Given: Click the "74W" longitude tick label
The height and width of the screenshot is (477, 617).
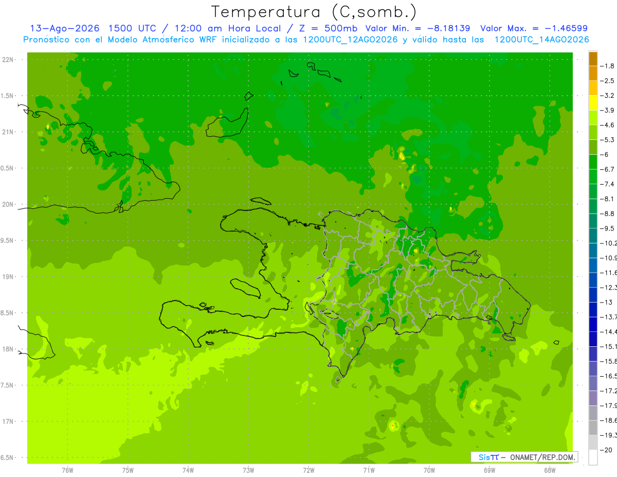Looking at the screenshot, I should point(188,470).
